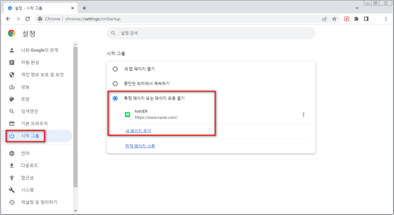Click the sidebar scrollbar thumb
The image size is (394, 215).
pos(75,117)
